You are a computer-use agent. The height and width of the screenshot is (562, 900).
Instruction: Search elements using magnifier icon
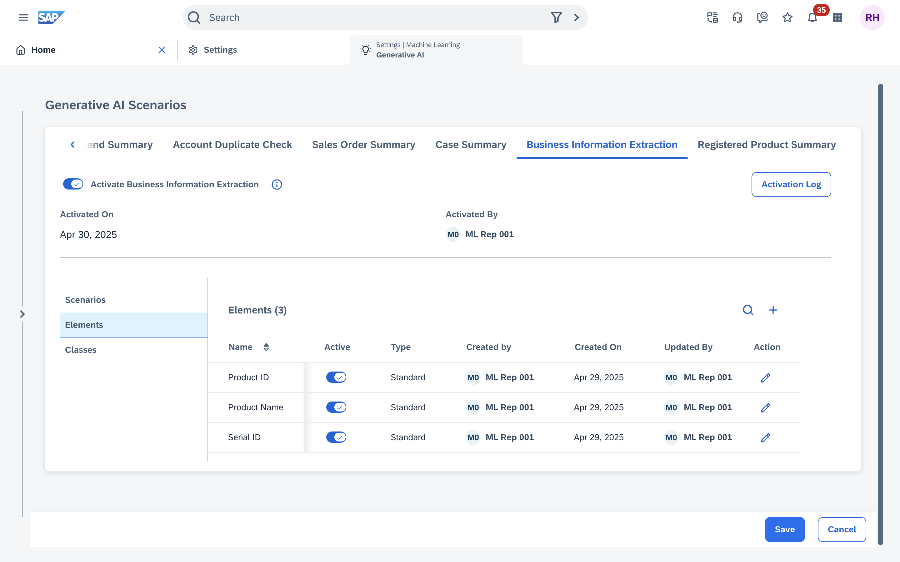(748, 310)
